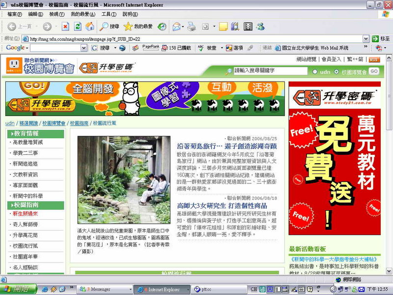Open the dropdown arrow beside Google 搜尋

coord(115,48)
